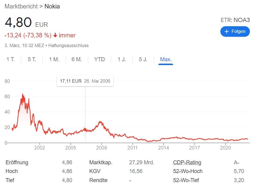The width and height of the screenshot is (255, 189).
Task: Open the Haftungsausschluss disclaimer link
Action: coord(68,46)
